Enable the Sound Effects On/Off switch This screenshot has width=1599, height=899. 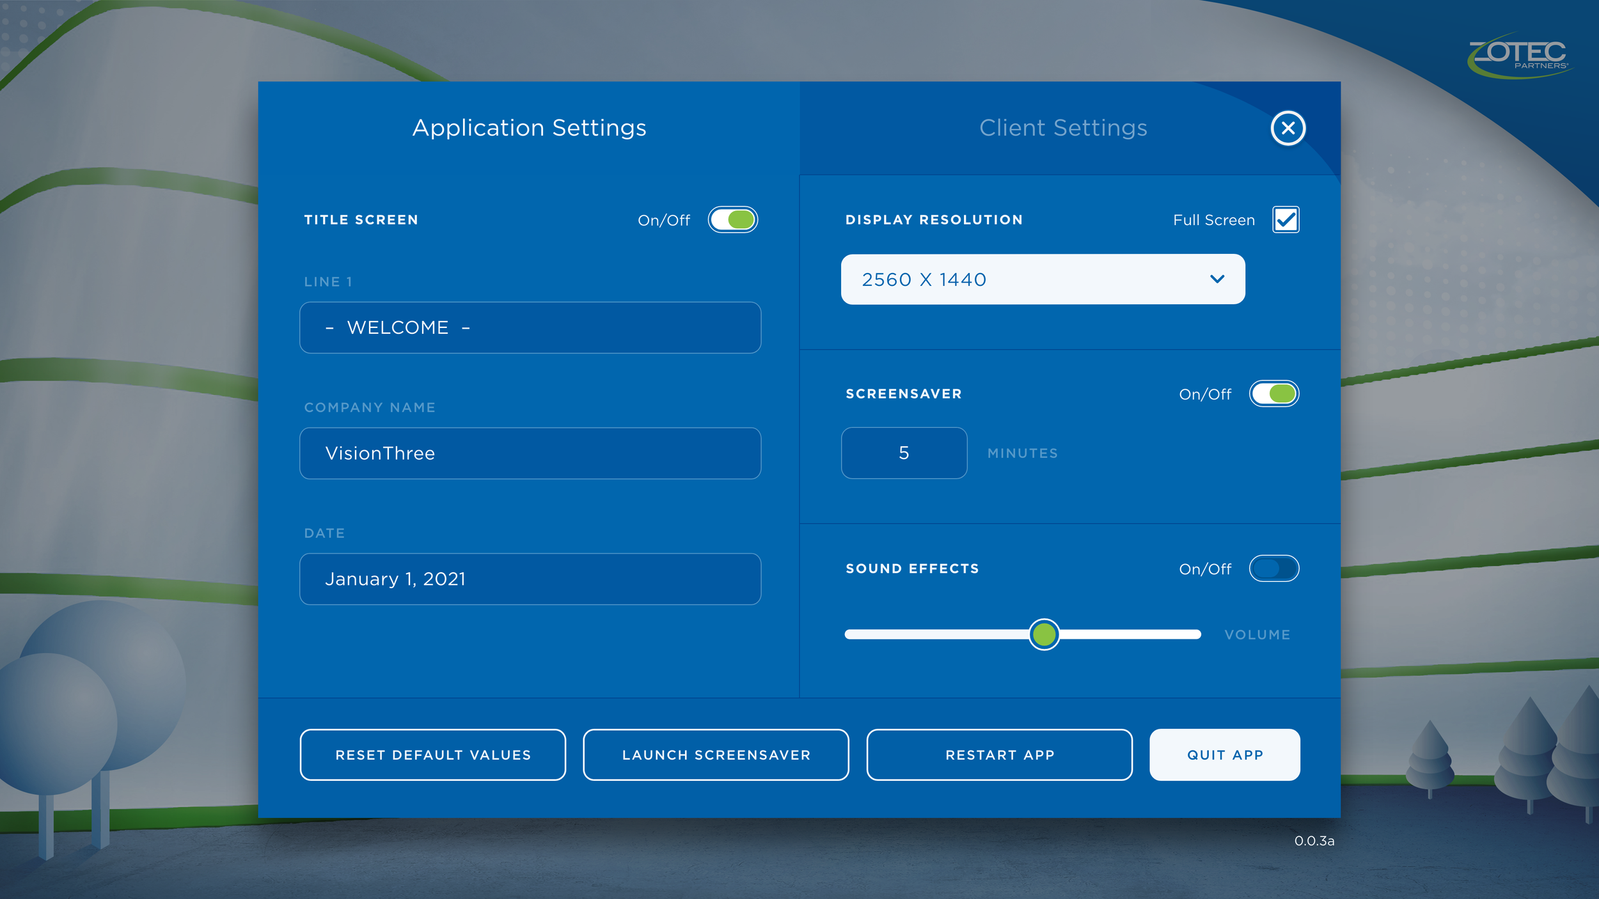[1273, 568]
